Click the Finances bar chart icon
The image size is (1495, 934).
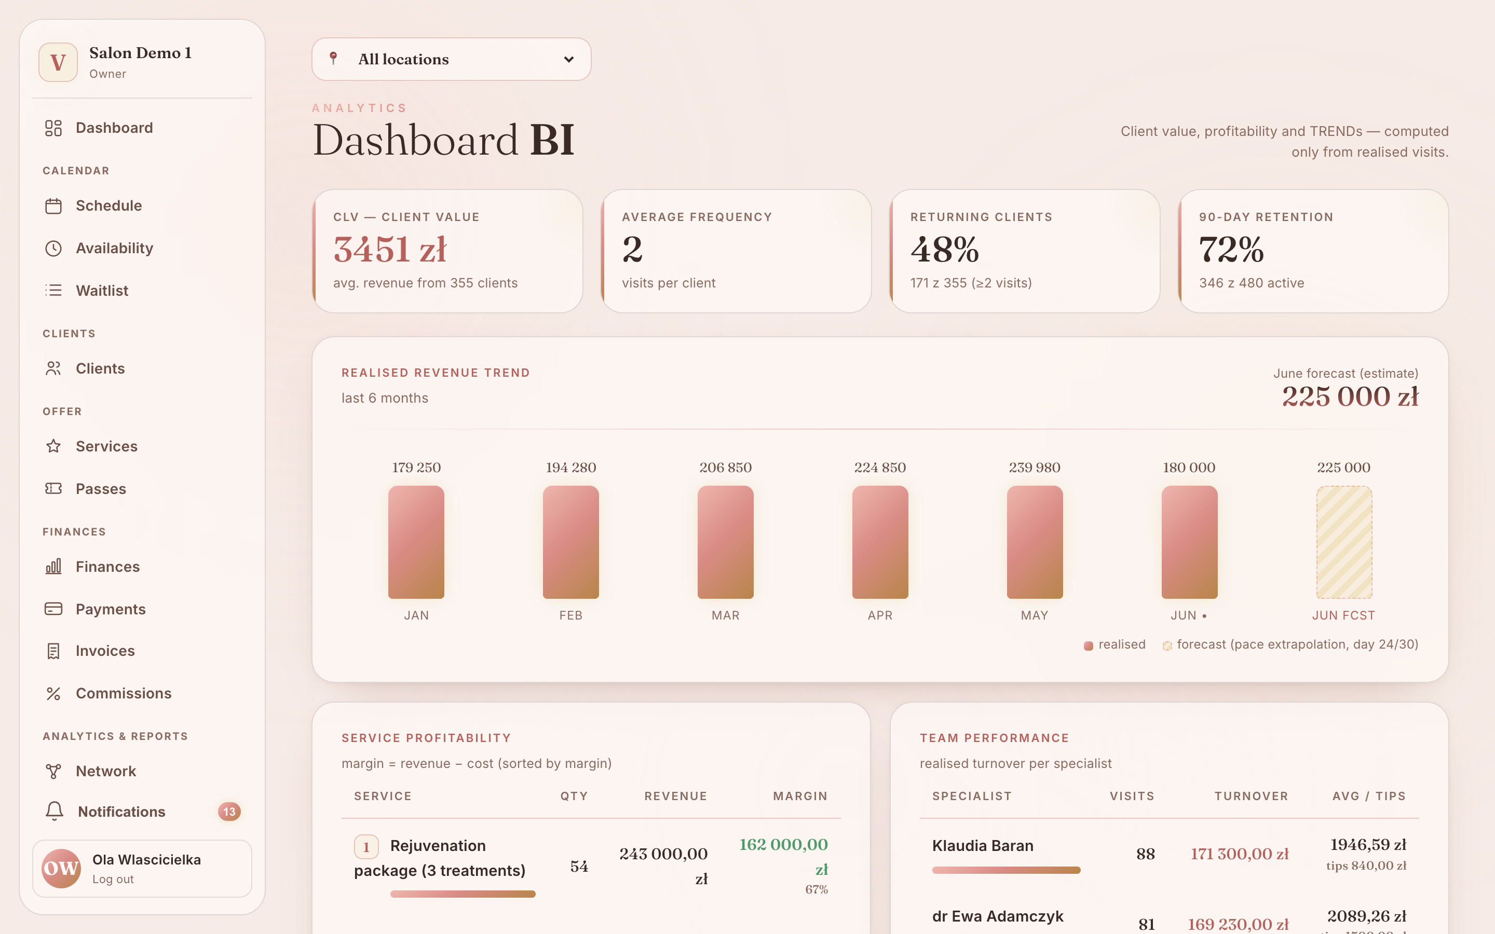click(54, 567)
